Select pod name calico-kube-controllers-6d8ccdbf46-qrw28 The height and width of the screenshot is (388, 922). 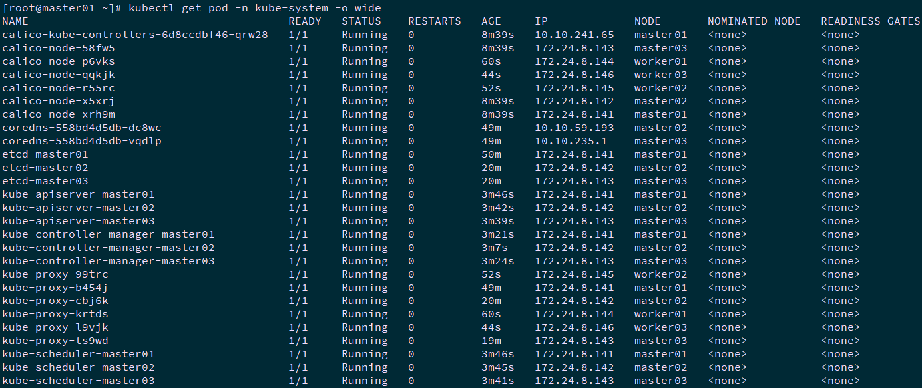click(134, 35)
